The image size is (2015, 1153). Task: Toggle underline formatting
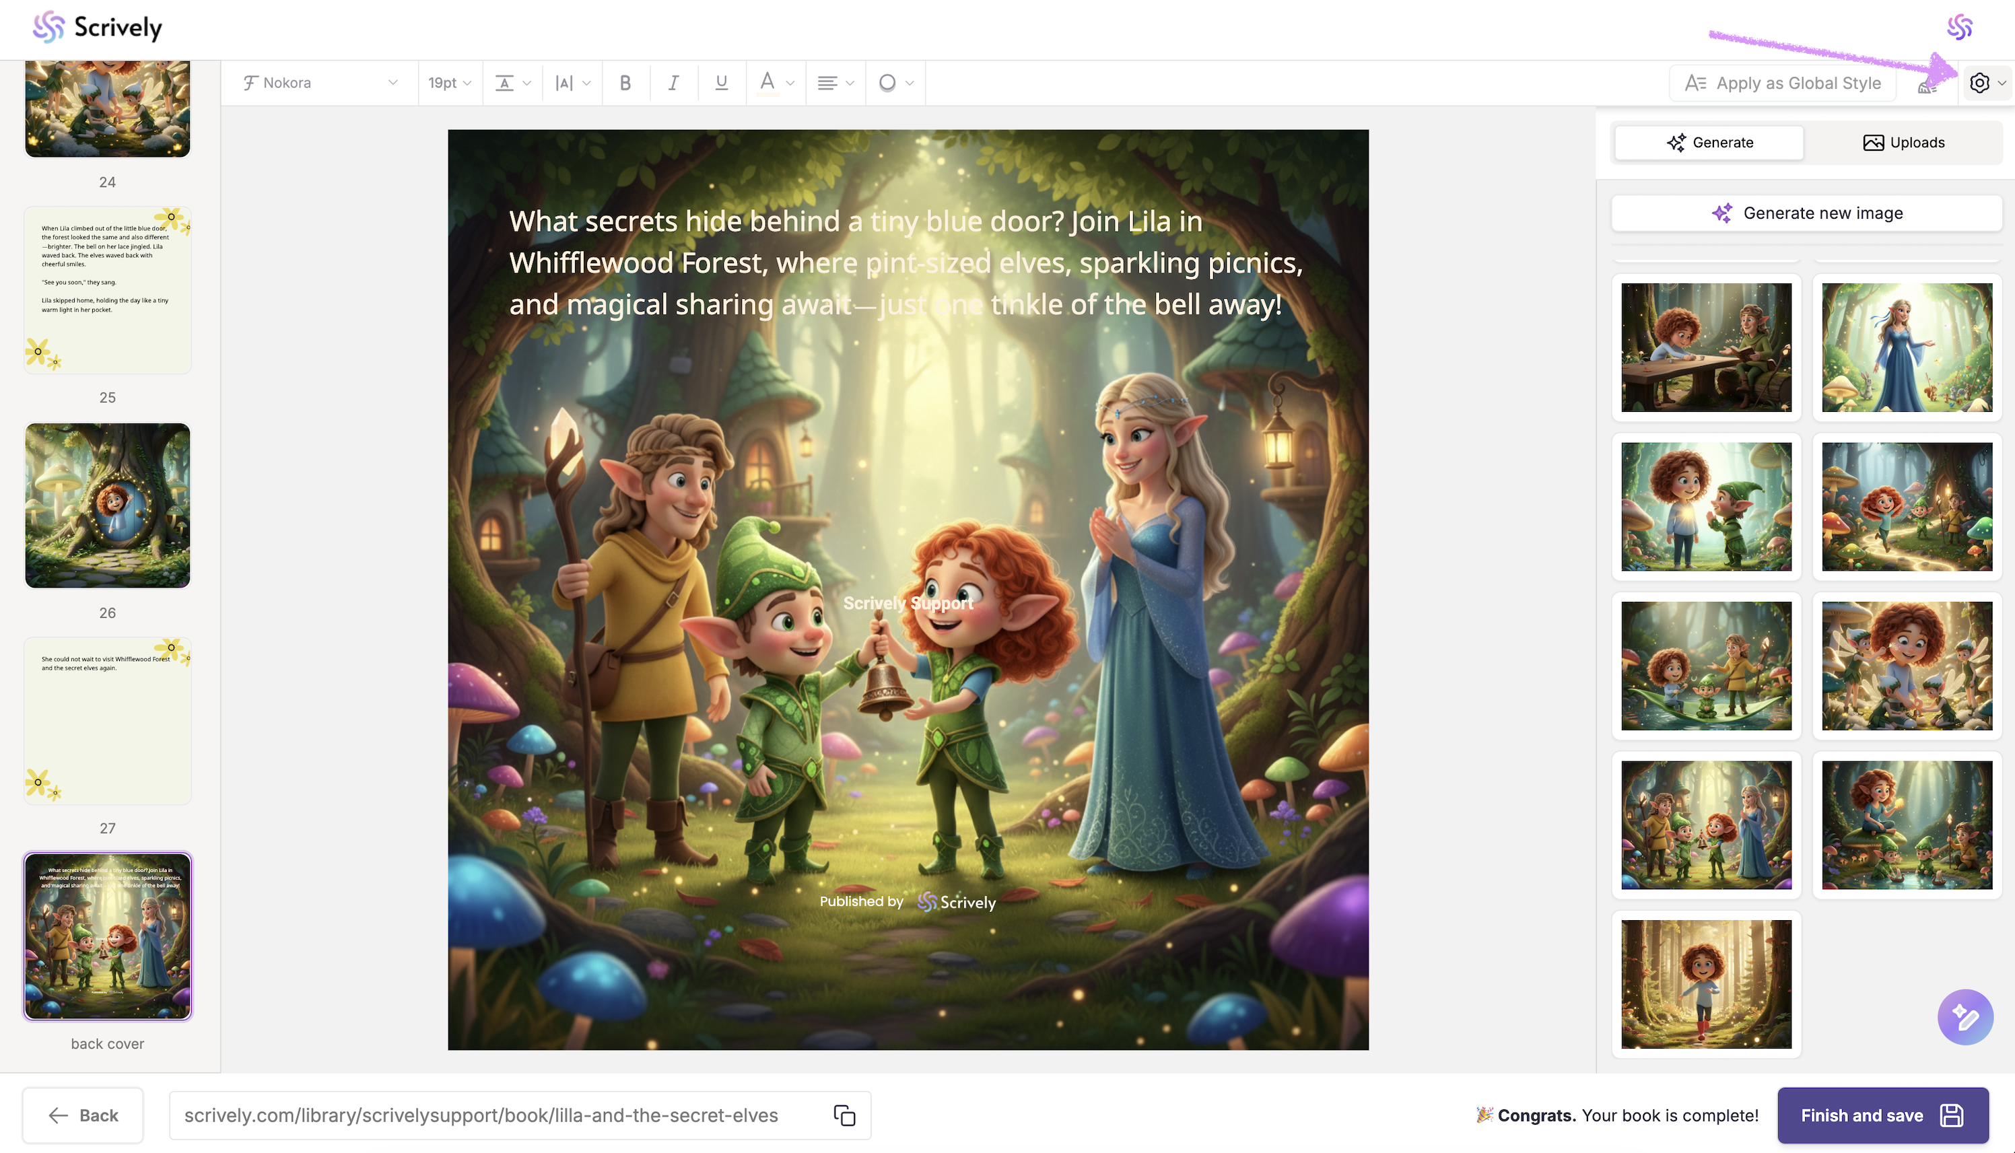click(x=721, y=82)
